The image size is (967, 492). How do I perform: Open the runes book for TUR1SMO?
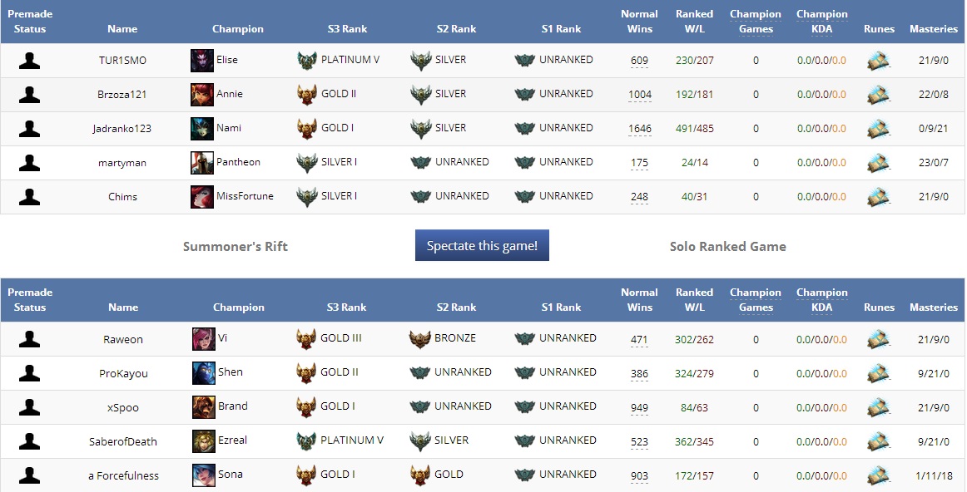pos(878,61)
